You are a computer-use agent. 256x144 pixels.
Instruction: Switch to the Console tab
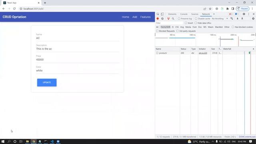184,14
